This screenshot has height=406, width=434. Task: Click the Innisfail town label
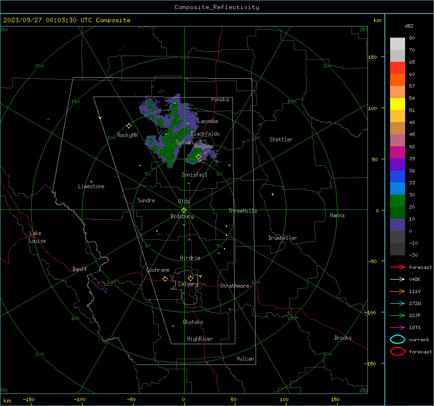pyautogui.click(x=194, y=175)
